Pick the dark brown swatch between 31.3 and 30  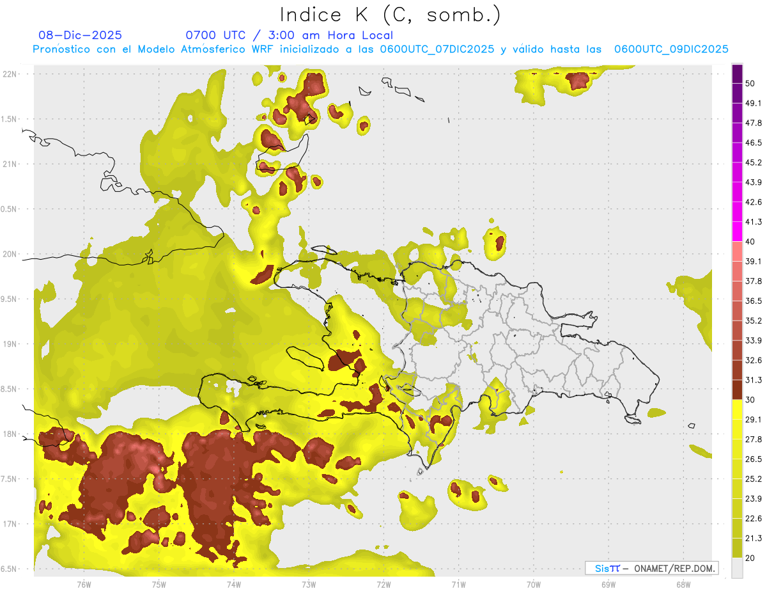(737, 390)
